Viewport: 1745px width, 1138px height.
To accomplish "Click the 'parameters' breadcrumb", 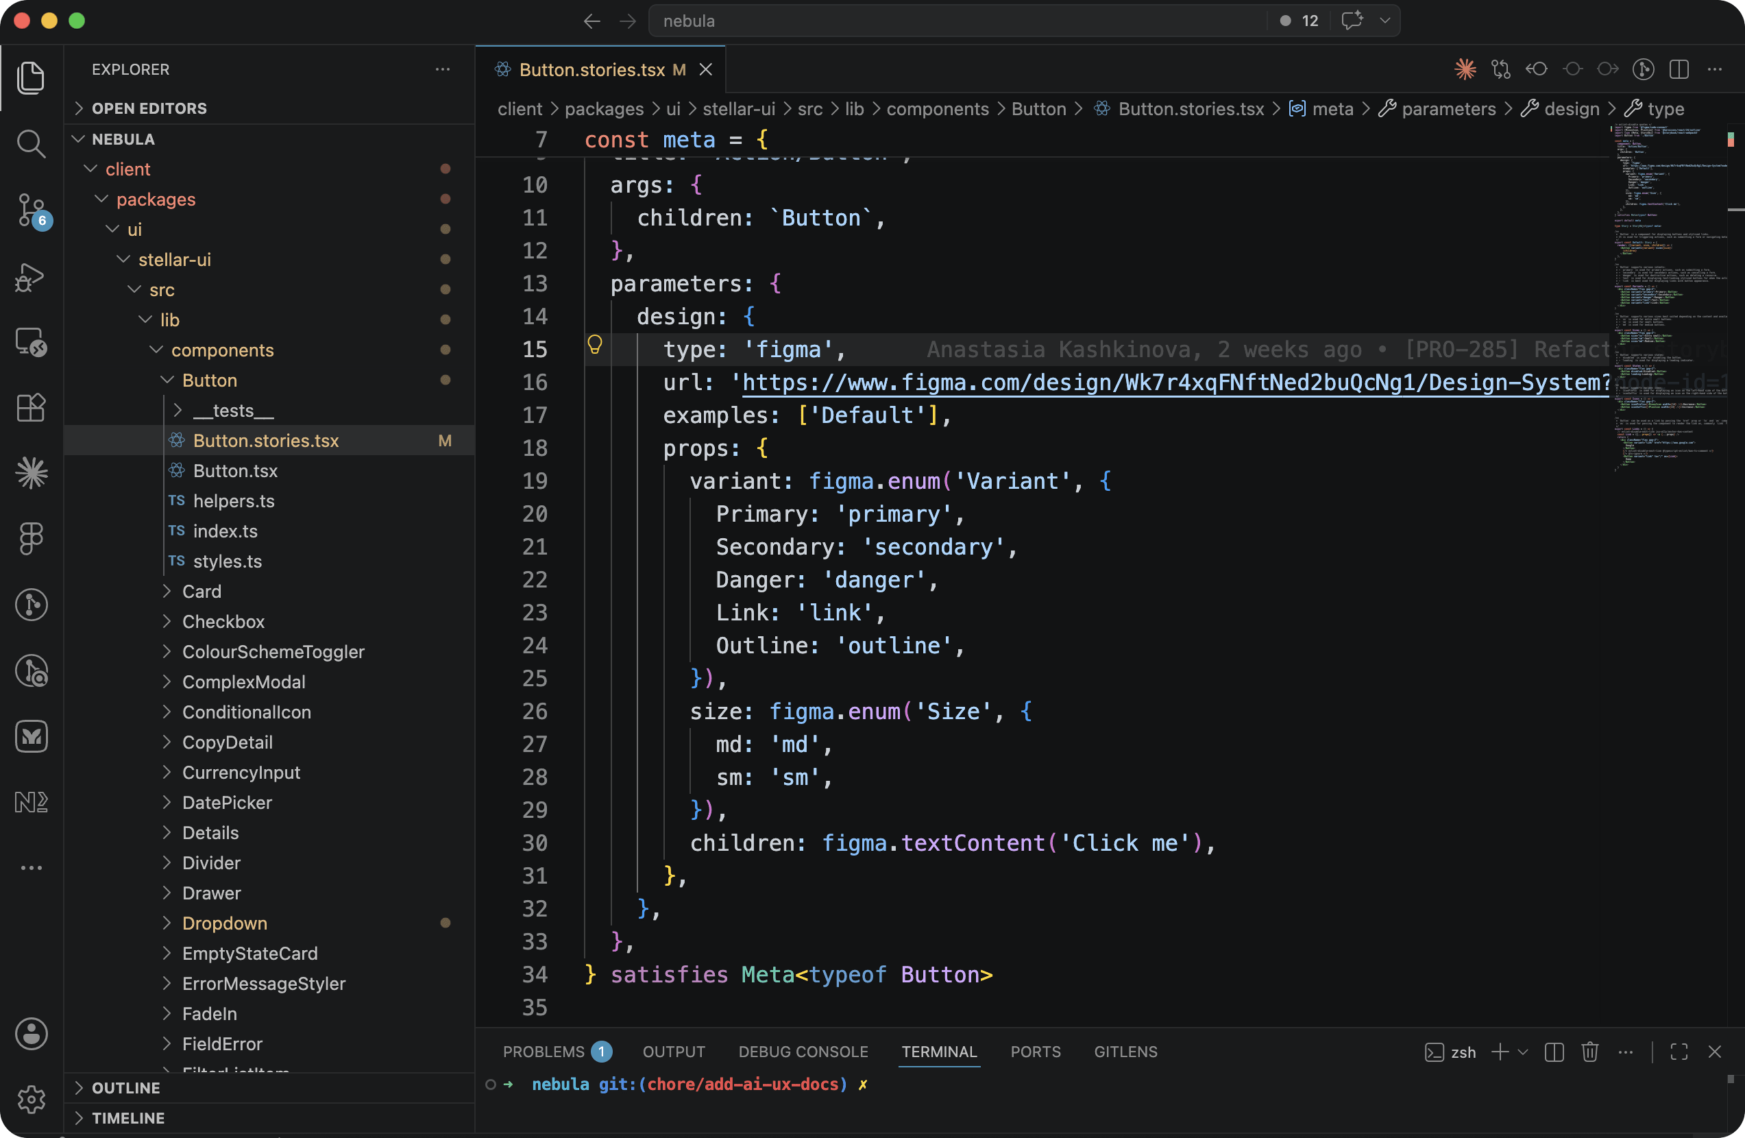I will click(x=1448, y=108).
